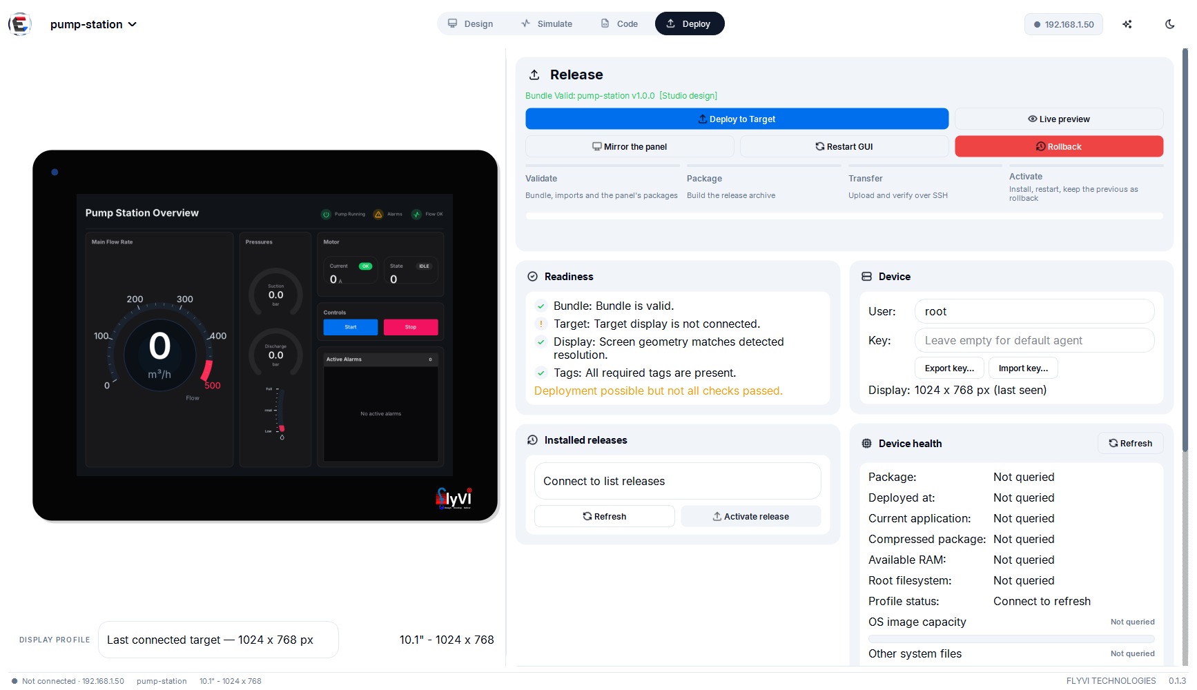
Task: Click Connect to list releases box
Action: pos(677,481)
